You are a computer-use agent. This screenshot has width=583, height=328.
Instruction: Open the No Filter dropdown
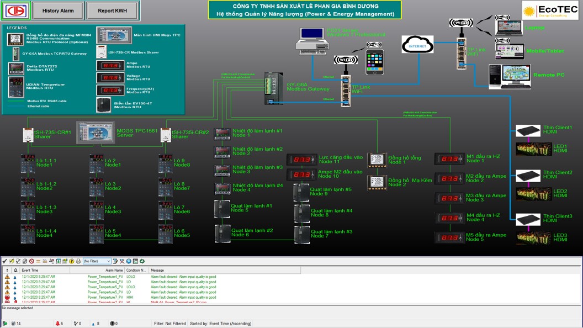[x=97, y=261]
